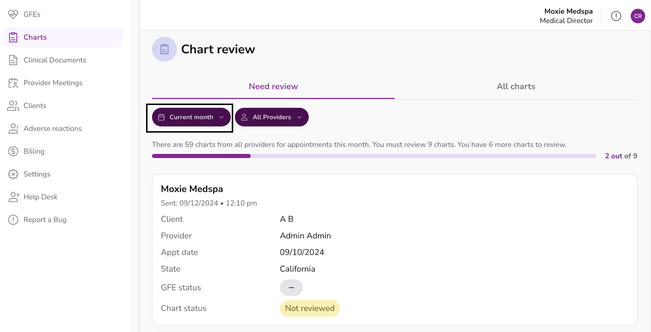Click the Report a Bug icon
The image size is (651, 332).
pos(13,220)
